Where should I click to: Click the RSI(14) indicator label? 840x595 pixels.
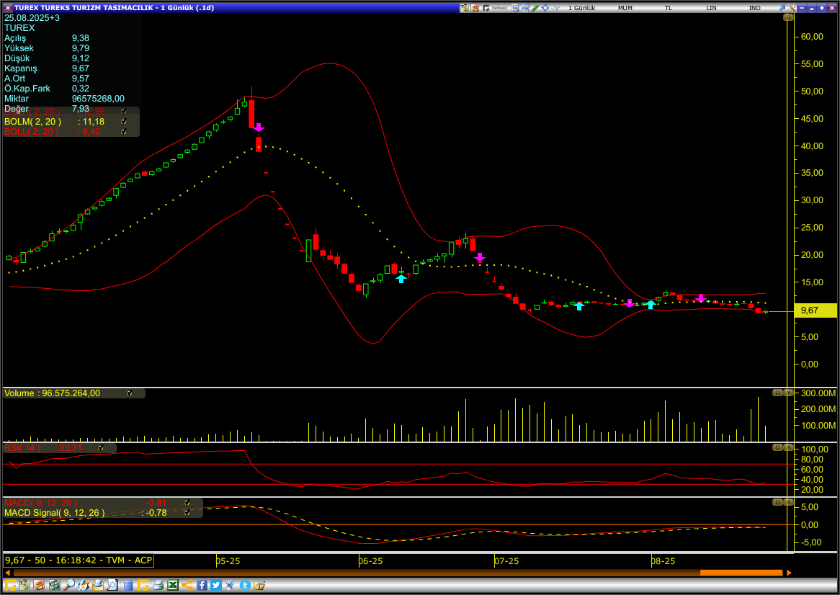[x=23, y=448]
